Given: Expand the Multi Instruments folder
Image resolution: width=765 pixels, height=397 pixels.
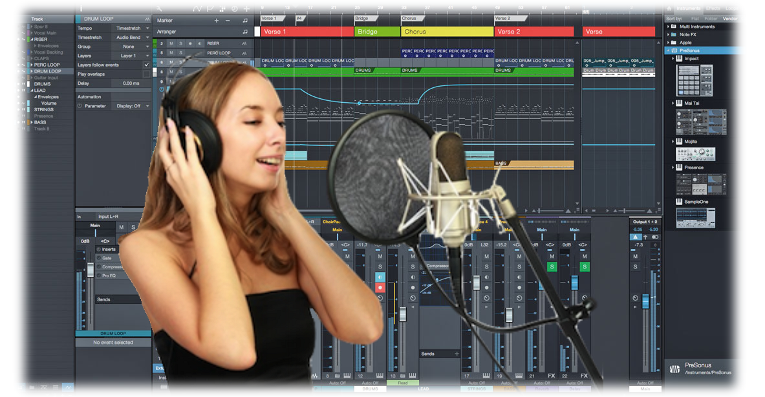Looking at the screenshot, I should (668, 27).
